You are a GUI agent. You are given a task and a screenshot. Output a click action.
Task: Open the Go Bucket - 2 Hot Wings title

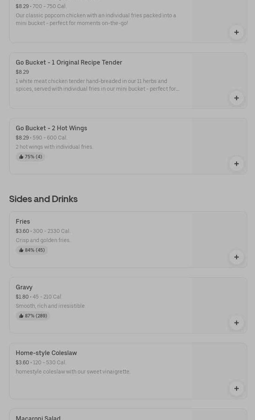51,128
